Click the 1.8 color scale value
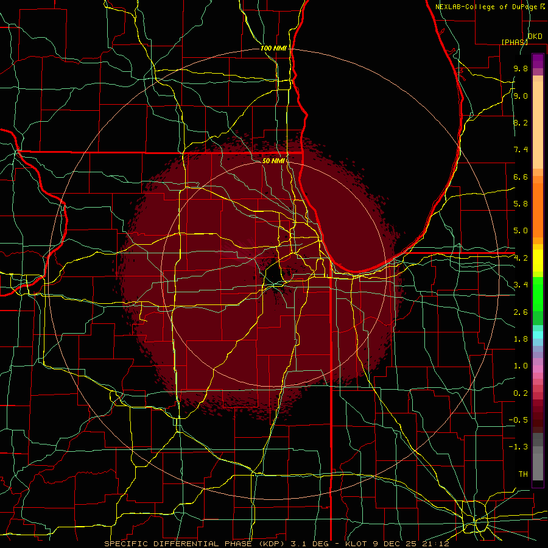The height and width of the screenshot is (548, 548). tap(521, 339)
